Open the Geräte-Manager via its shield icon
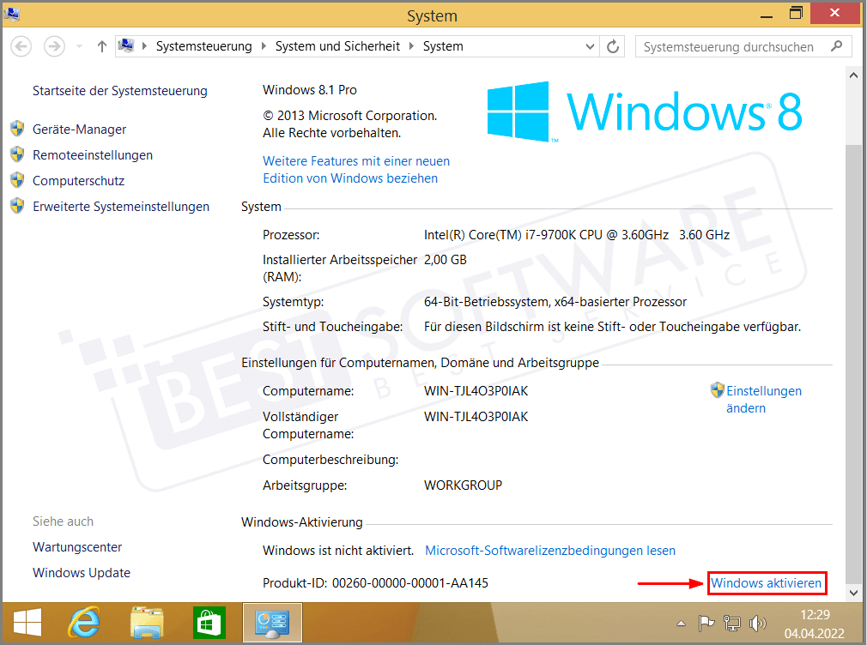The image size is (867, 645). point(19,129)
